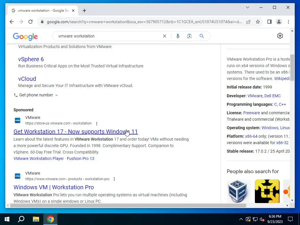This screenshot has height=225, width=300.
Task: Click in the Google search input field
Action: tap(109, 36)
